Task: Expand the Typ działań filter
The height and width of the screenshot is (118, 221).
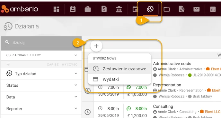Action: 41,74
